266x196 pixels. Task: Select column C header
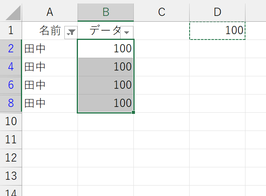162,11
